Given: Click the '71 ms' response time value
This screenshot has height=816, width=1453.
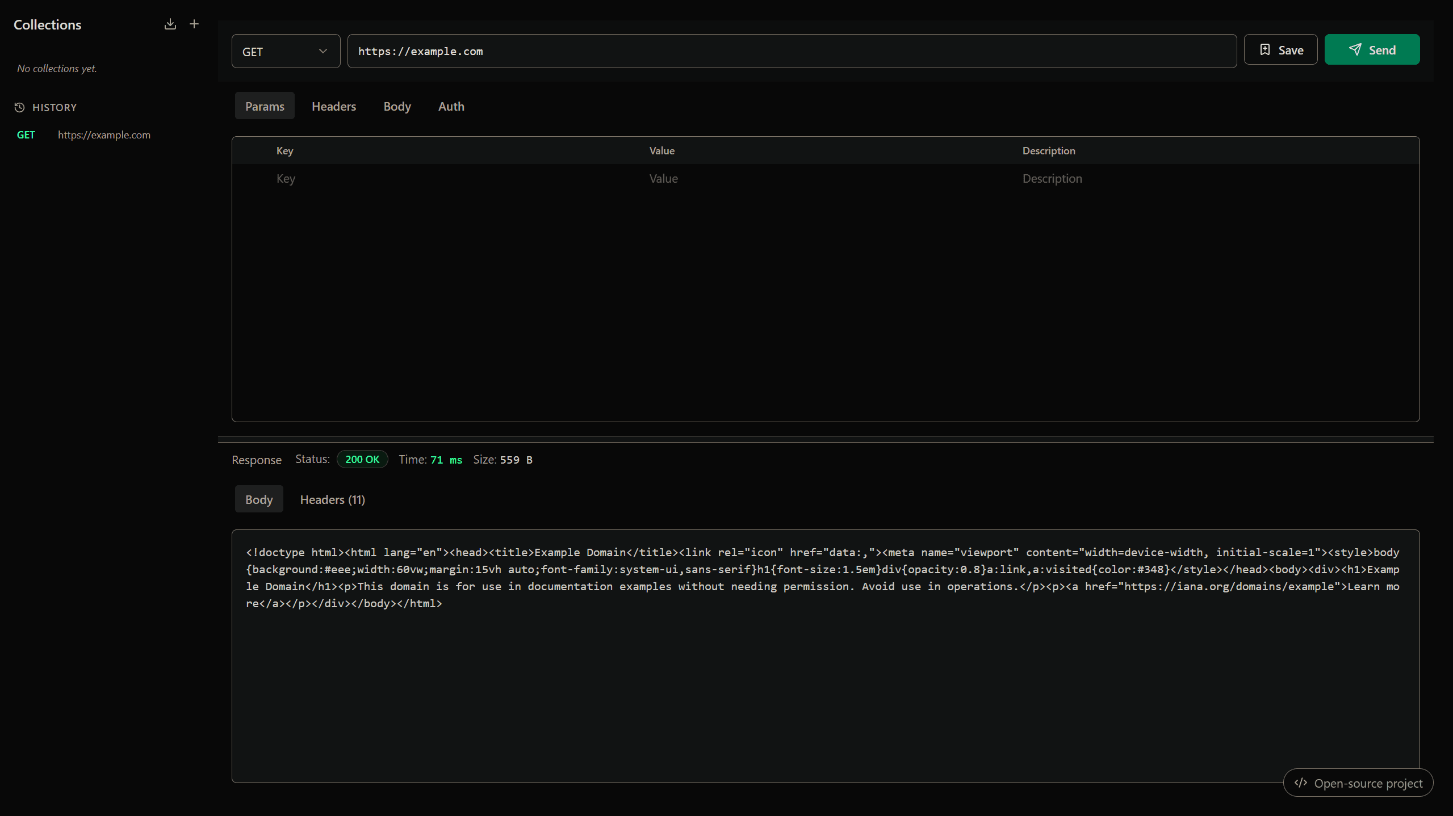Looking at the screenshot, I should 446,460.
